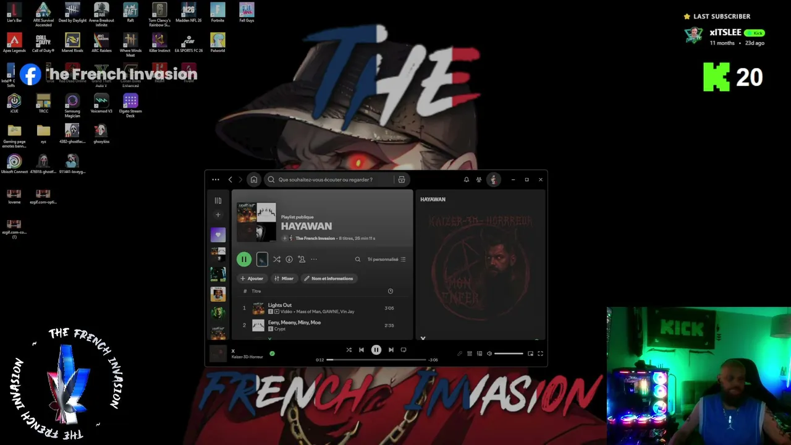Click the preview thumbnail beside the green pause button
Viewport: 791px width, 445px height.
(x=262, y=260)
